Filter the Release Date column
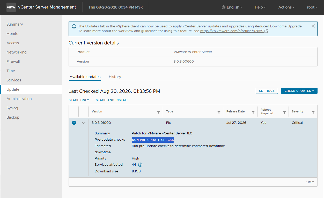Viewport: 324px width, 198px height. [x=253, y=112]
